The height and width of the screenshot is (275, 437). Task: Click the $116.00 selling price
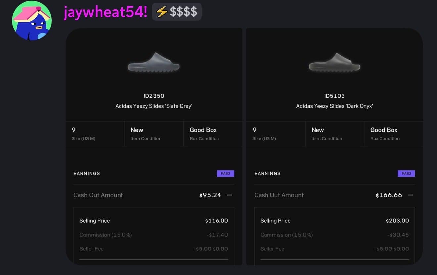217,221
